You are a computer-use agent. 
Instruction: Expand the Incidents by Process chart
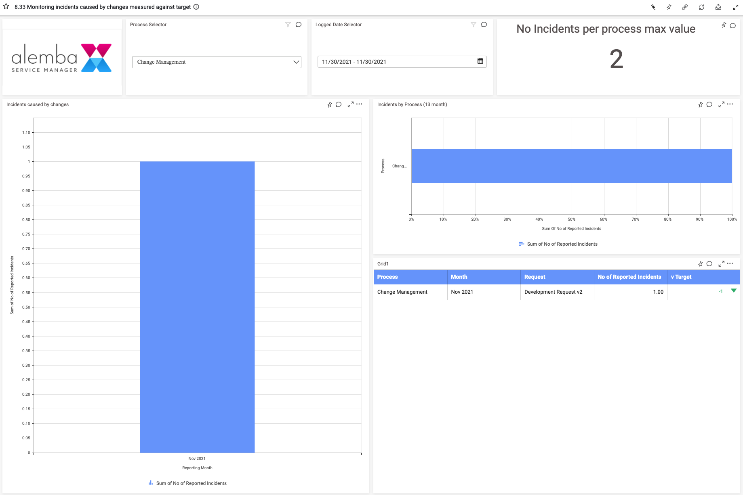tap(721, 104)
